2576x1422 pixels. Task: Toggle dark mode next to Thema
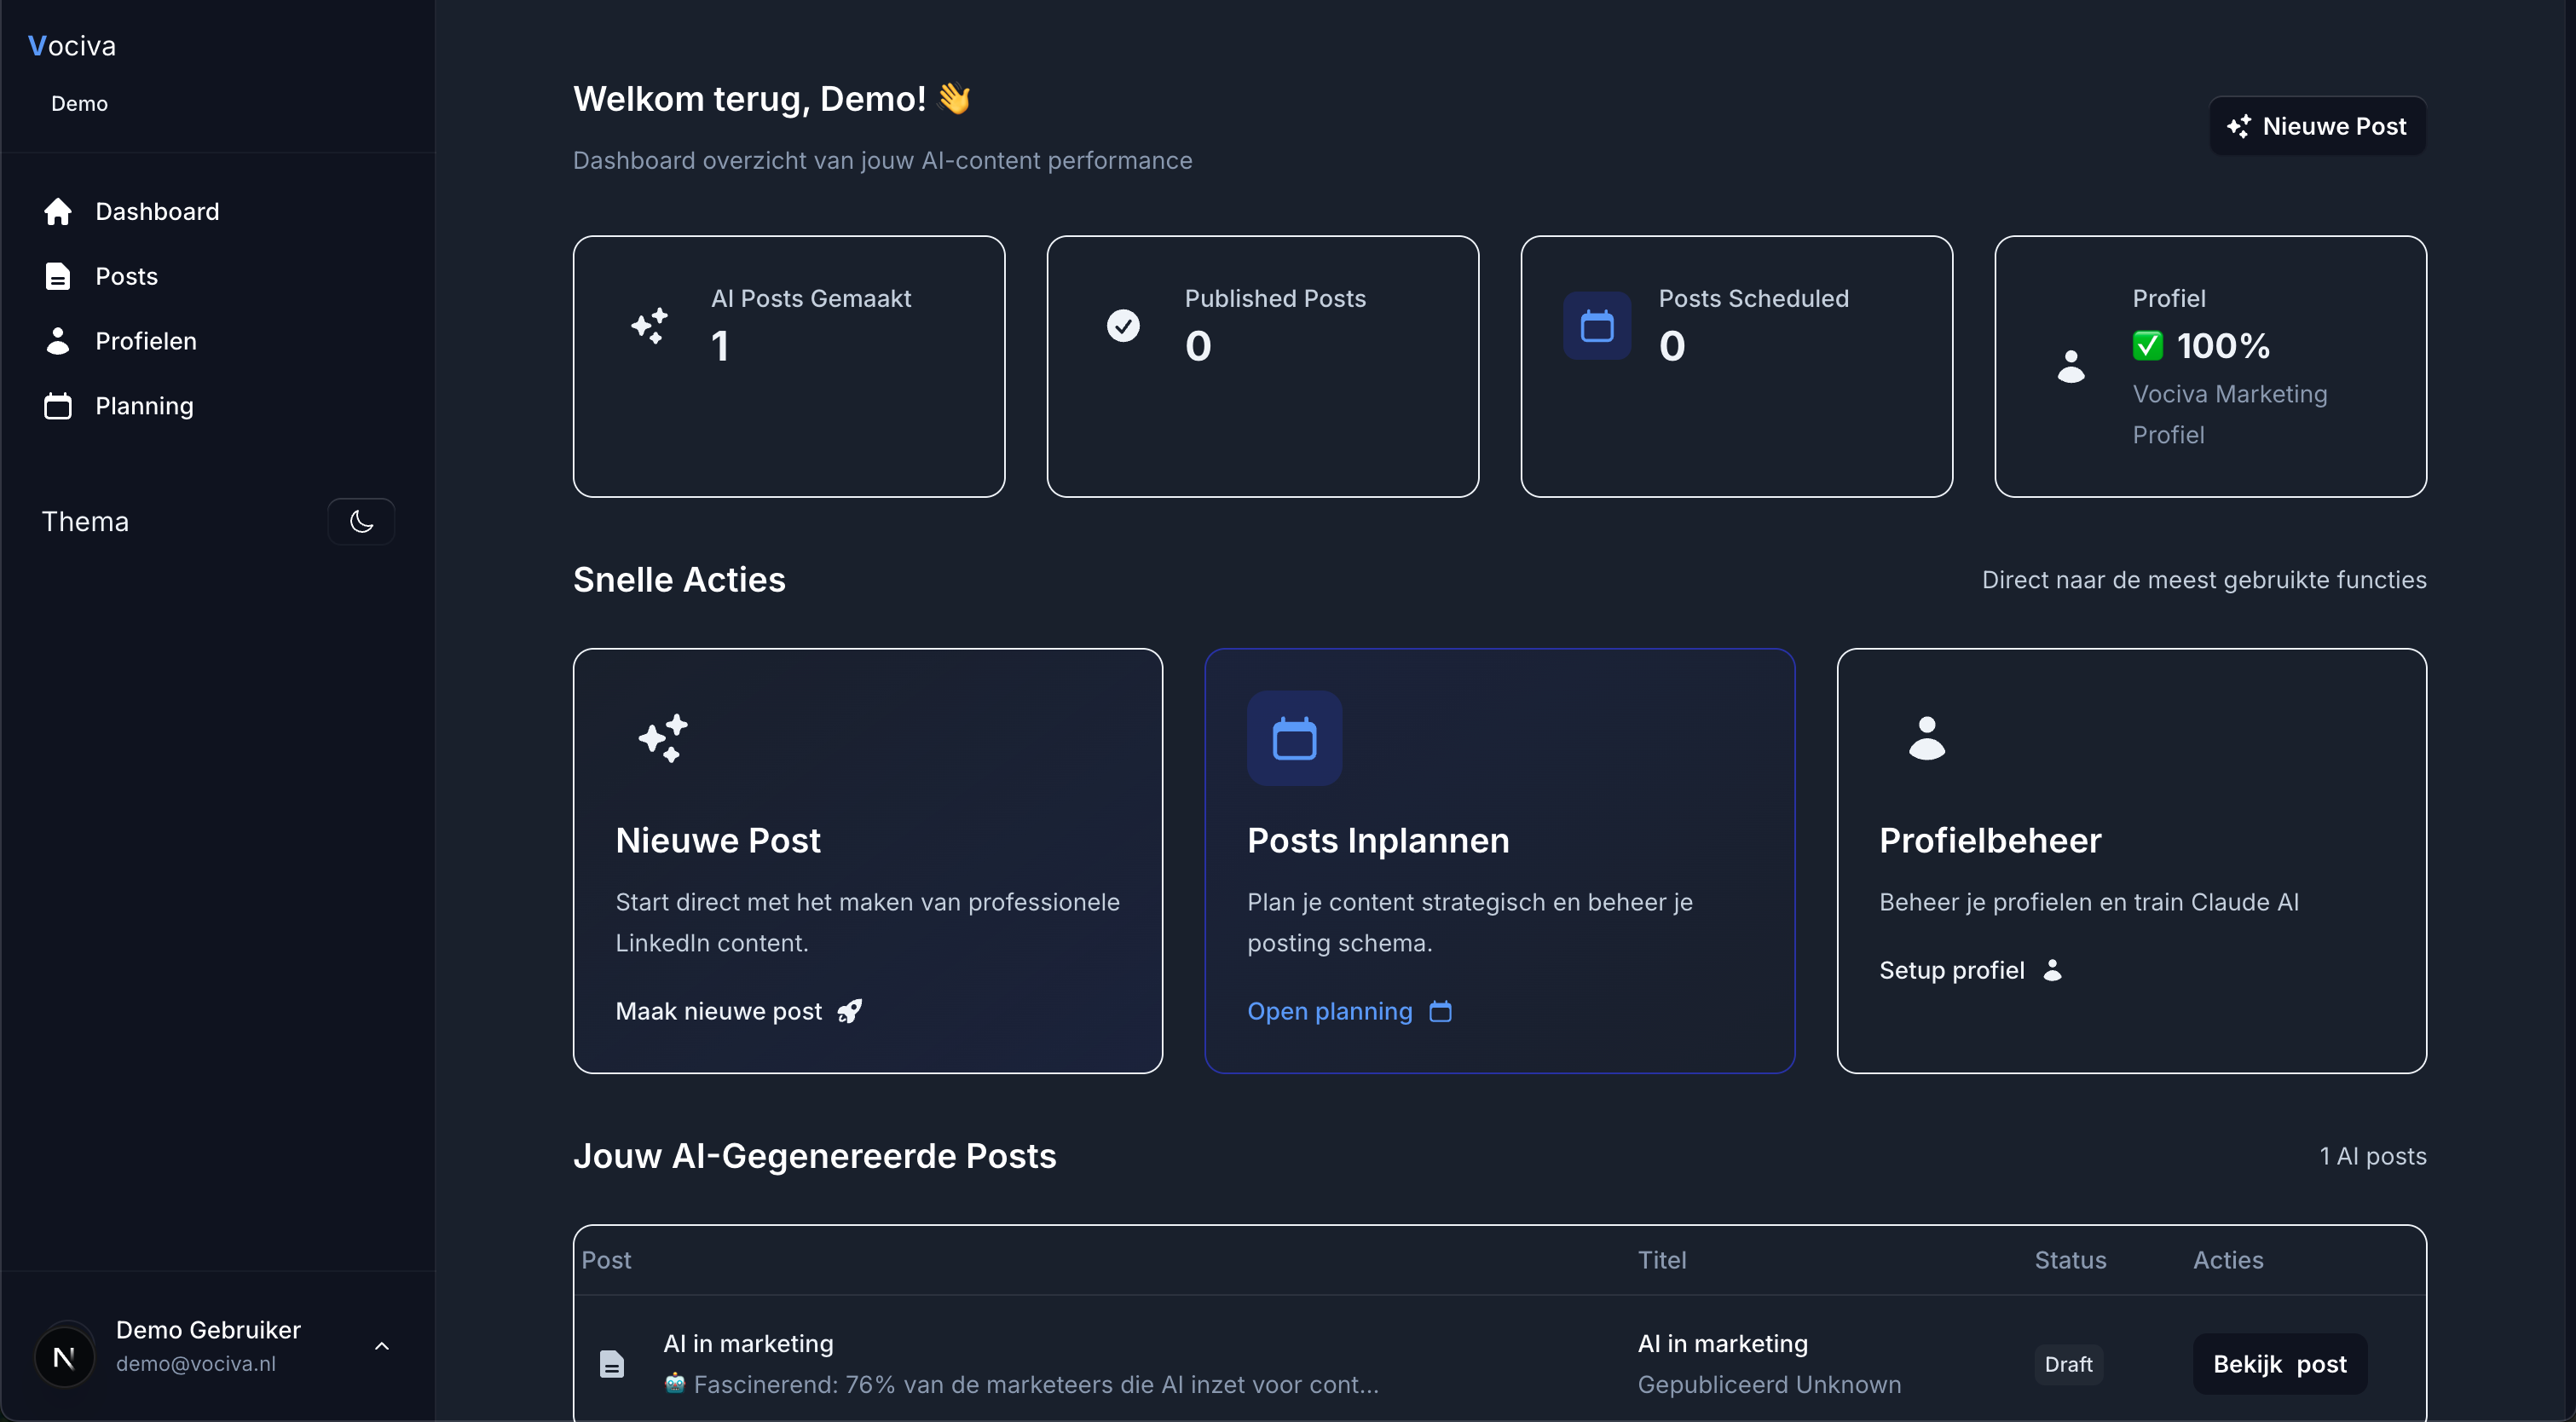pos(361,521)
